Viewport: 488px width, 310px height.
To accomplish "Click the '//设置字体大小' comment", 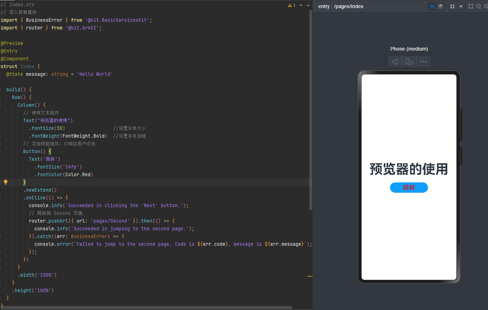I will pos(130,128).
